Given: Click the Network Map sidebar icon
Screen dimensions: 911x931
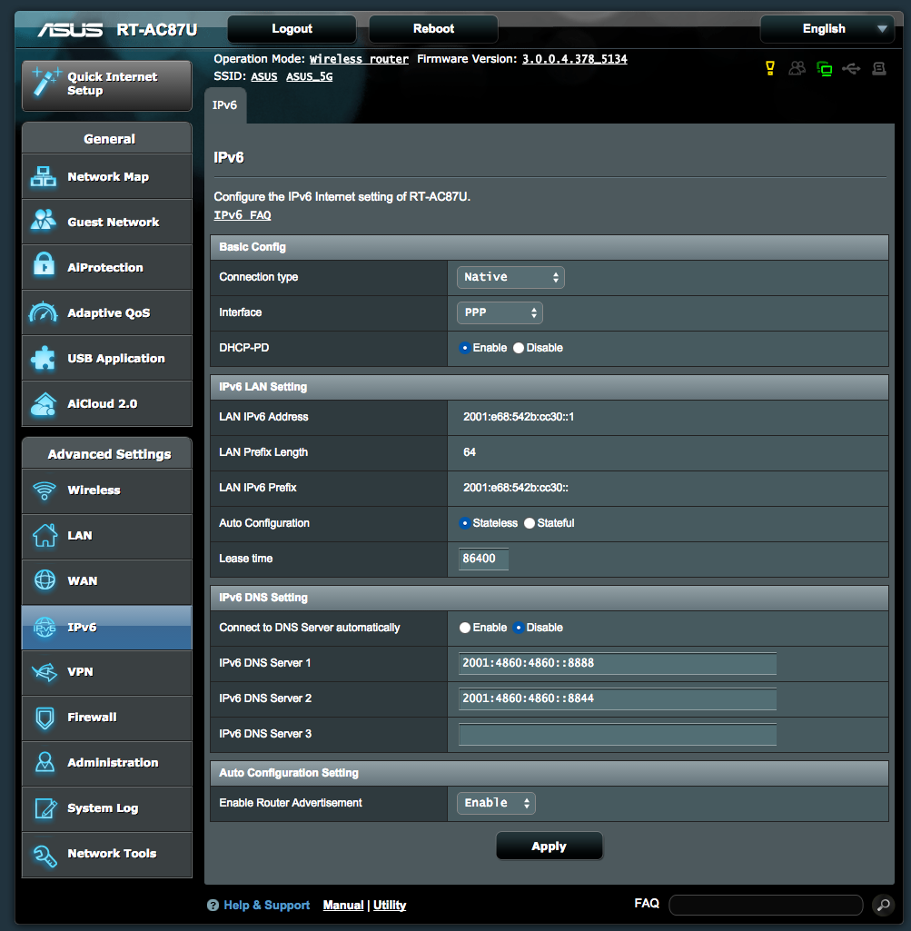Looking at the screenshot, I should (44, 177).
